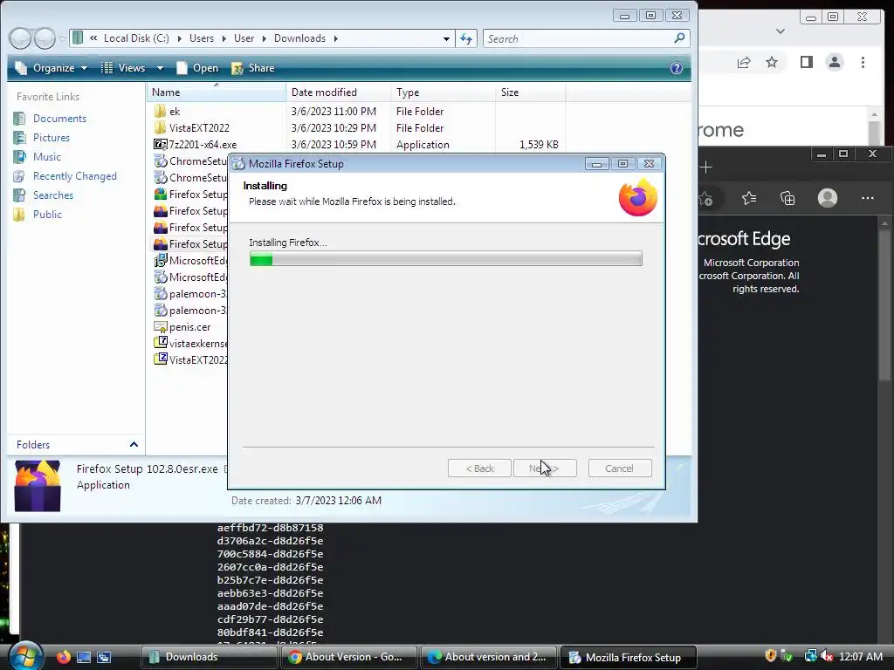The width and height of the screenshot is (894, 670).
Task: Click the disabled Back button
Action: click(479, 468)
